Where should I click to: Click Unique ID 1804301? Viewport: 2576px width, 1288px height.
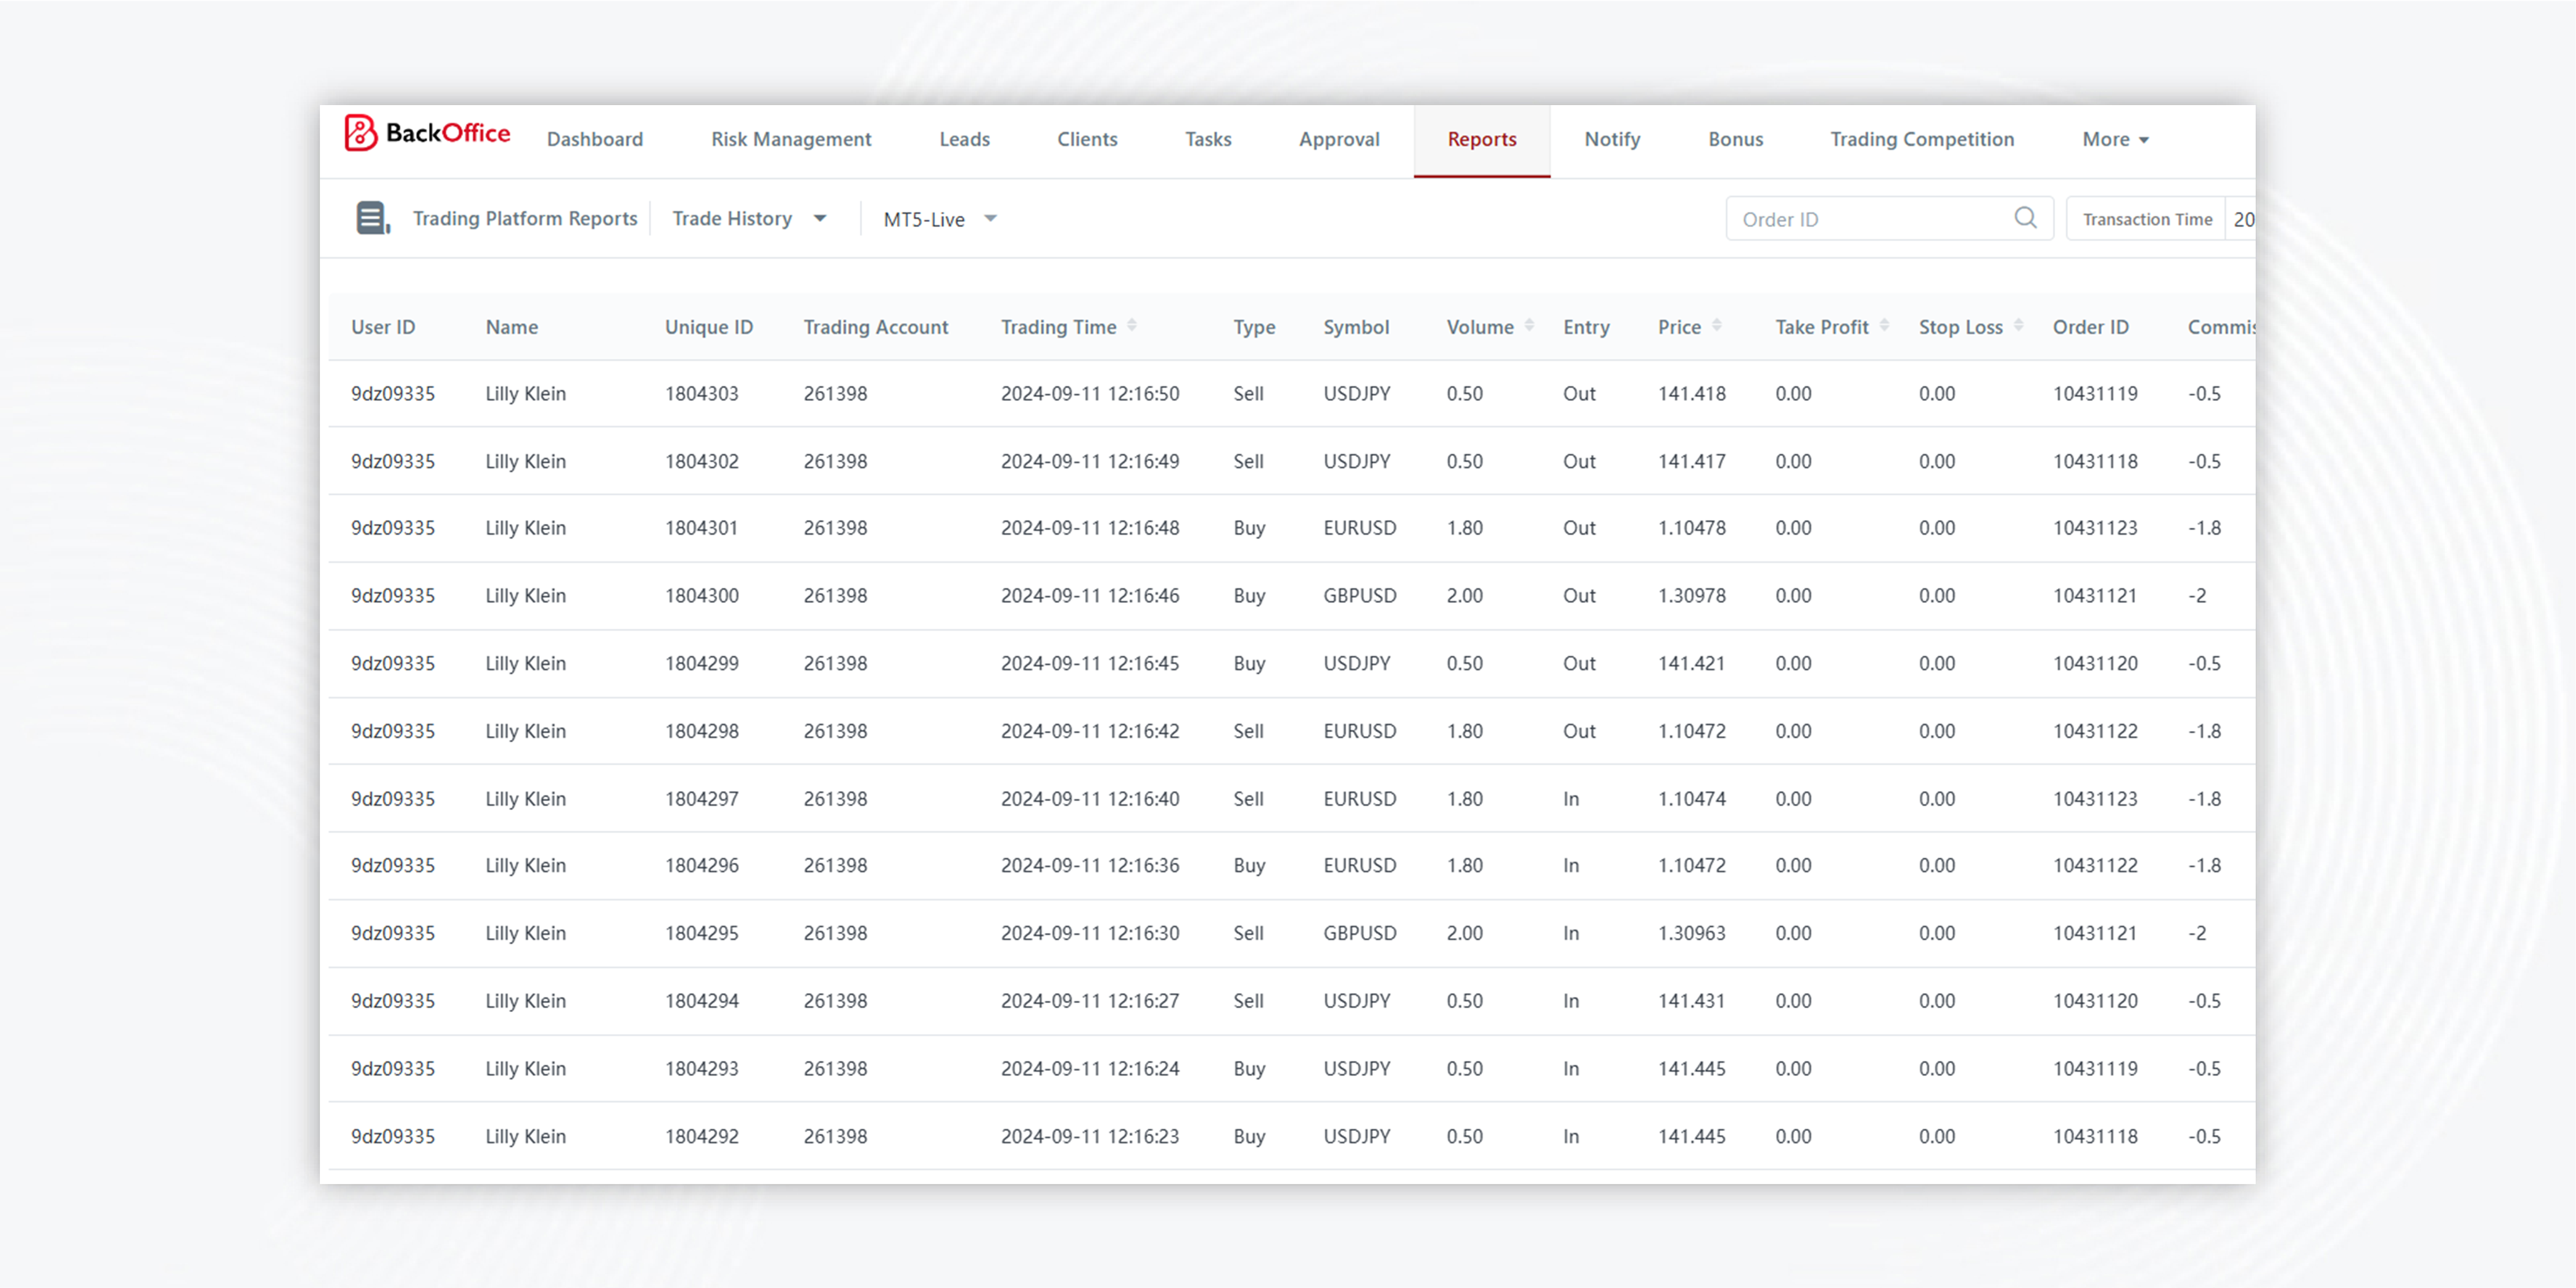pyautogui.click(x=702, y=528)
